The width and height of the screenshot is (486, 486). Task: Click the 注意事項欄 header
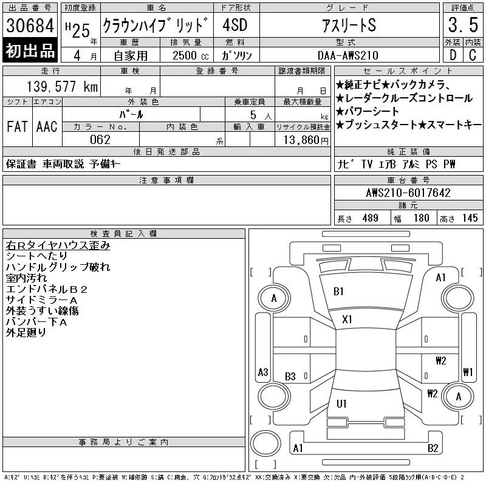tap(166, 180)
